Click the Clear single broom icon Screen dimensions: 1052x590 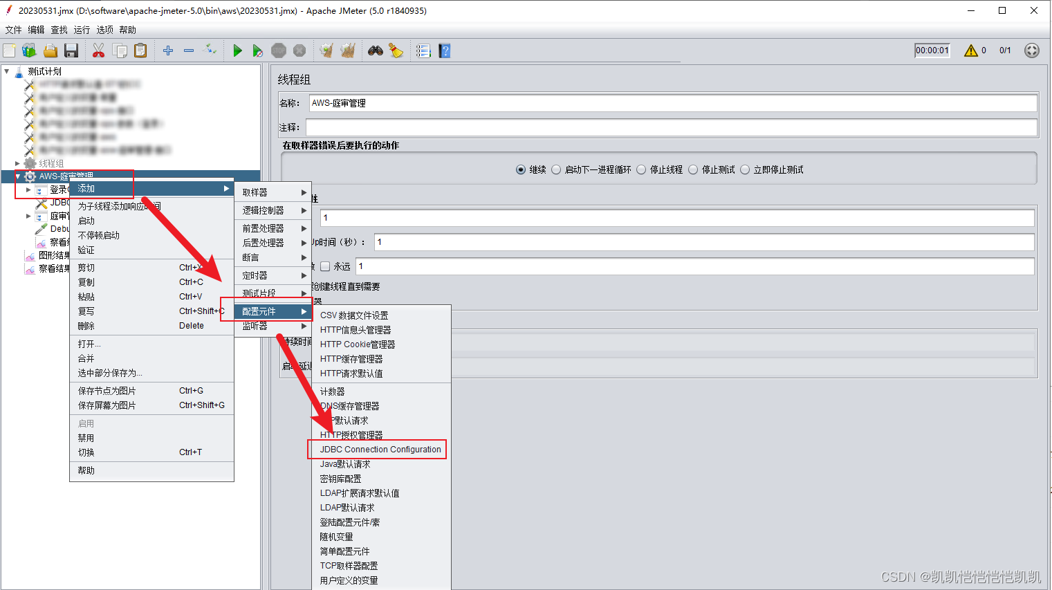(x=326, y=50)
